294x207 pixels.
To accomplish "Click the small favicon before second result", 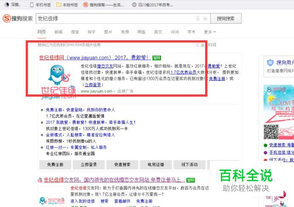I will click(40, 180).
